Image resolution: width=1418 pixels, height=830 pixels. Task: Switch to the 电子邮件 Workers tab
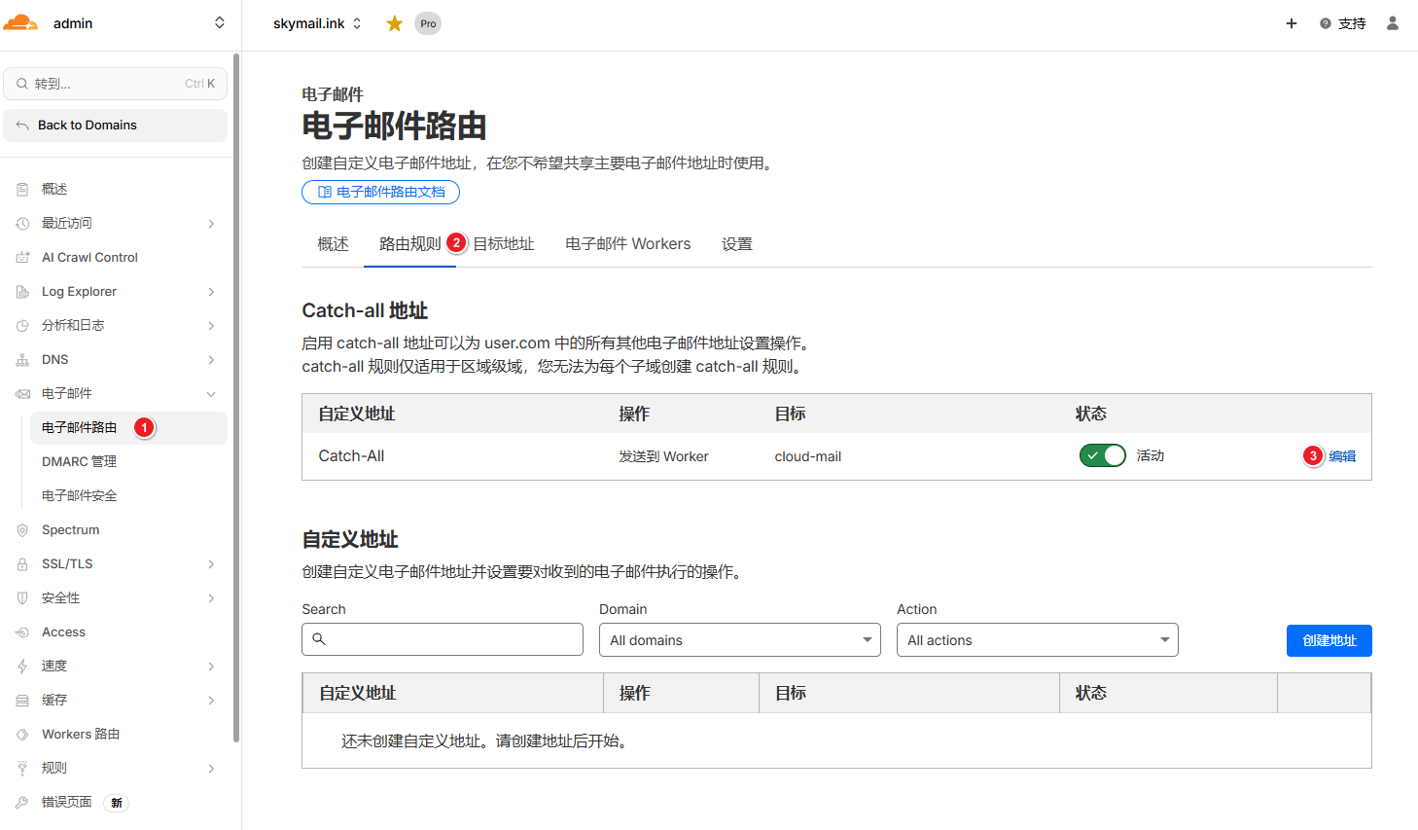[627, 244]
